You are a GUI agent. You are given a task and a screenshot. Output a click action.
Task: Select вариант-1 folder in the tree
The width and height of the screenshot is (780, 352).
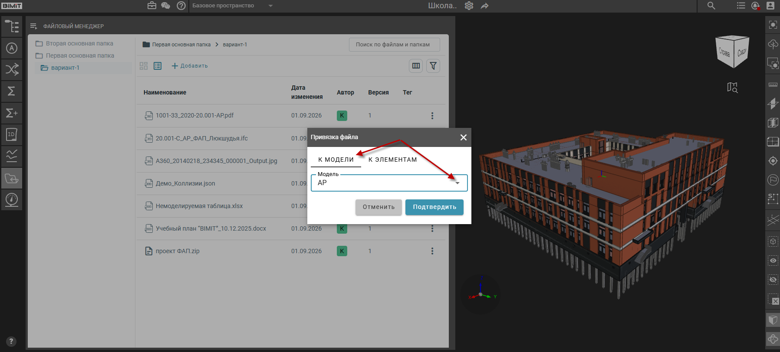coord(83,68)
